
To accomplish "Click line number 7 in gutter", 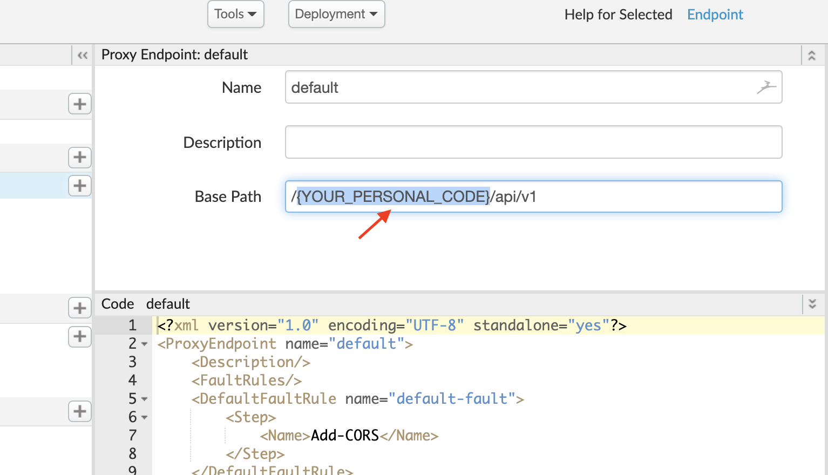I will pos(132,436).
